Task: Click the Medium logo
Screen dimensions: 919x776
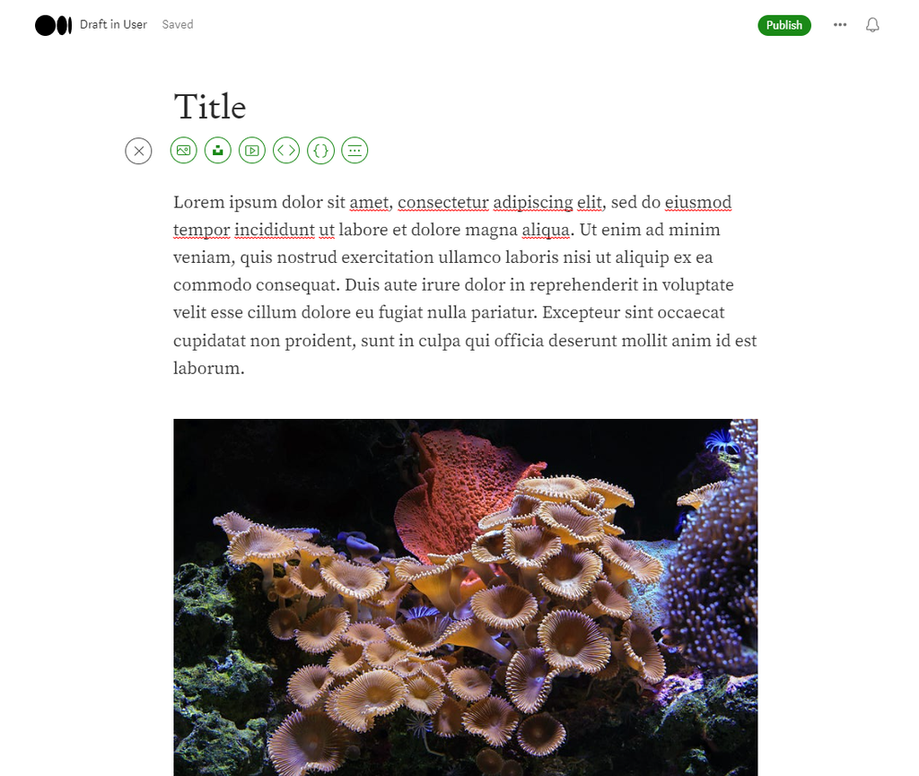Action: click(53, 25)
